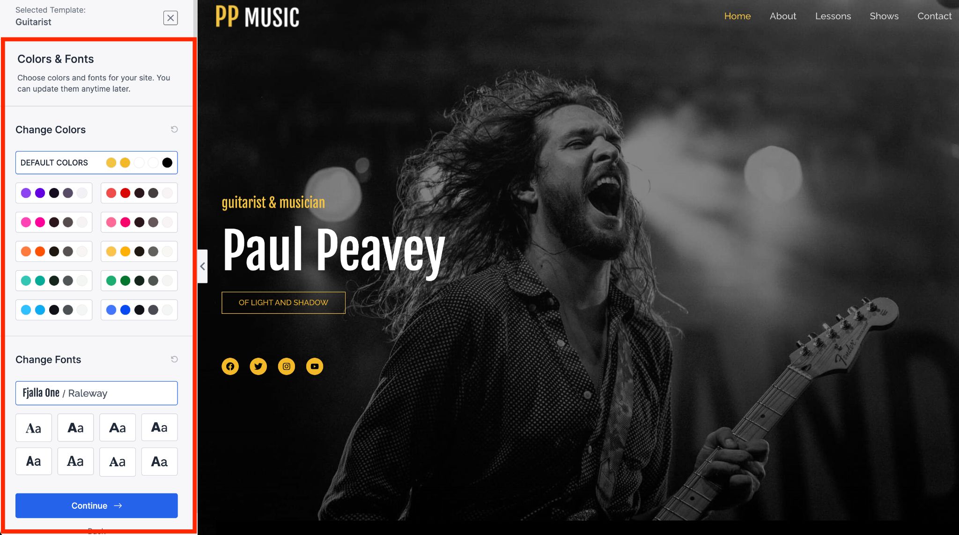Select the top-left Aa font style
The width and height of the screenshot is (959, 535).
point(34,427)
